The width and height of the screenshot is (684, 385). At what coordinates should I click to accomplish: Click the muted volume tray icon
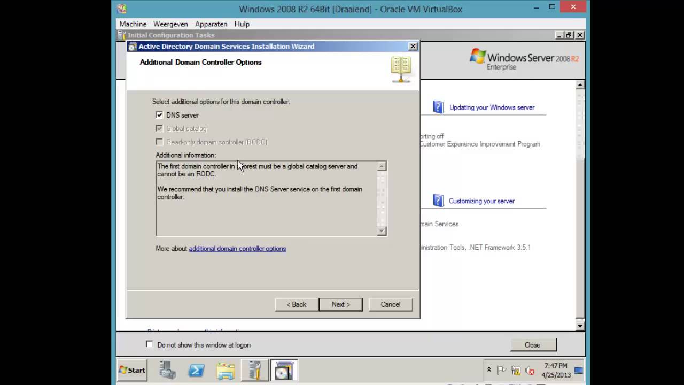[530, 370]
